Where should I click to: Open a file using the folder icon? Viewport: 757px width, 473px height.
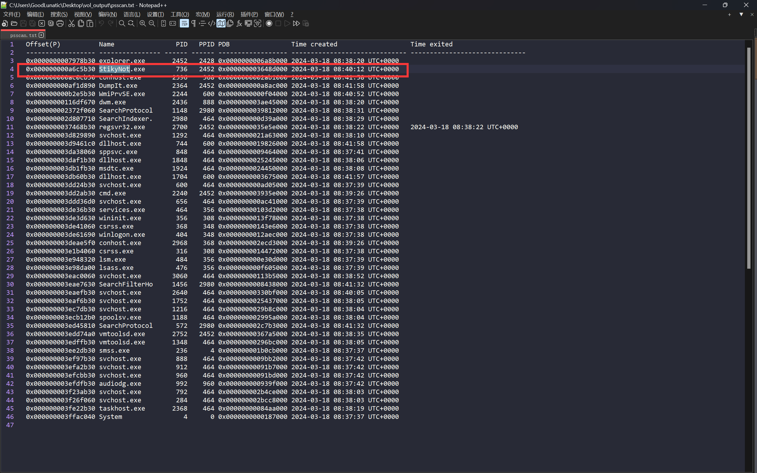click(14, 23)
